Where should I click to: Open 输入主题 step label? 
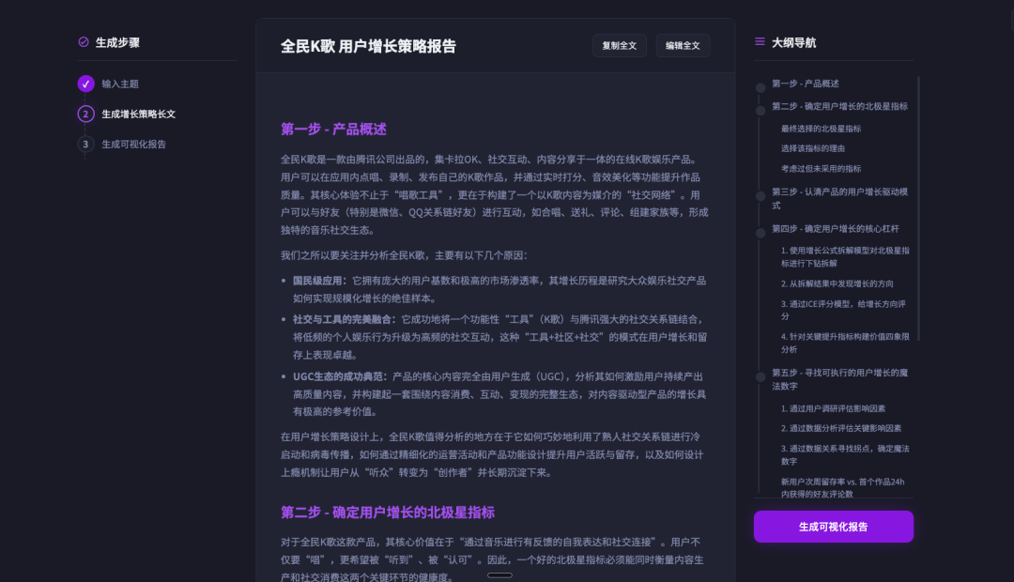pyautogui.click(x=120, y=84)
